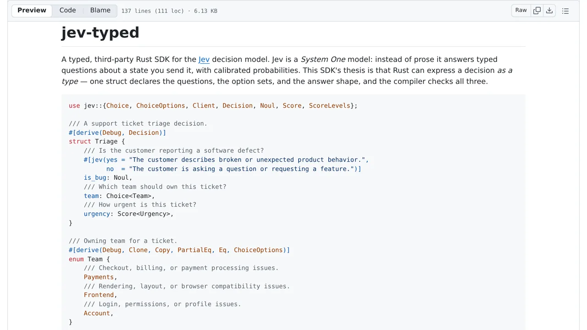Open the Raw file view
Viewport: 587px width, 330px height.
click(x=521, y=11)
